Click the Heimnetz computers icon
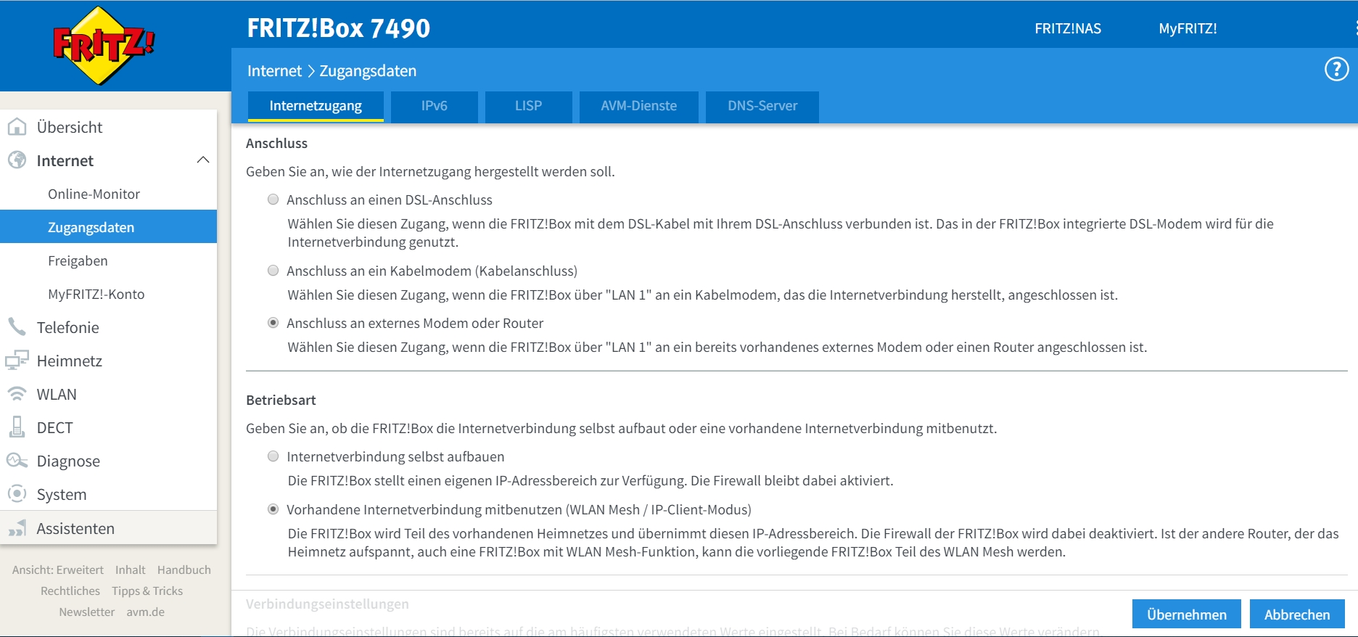 (x=17, y=361)
